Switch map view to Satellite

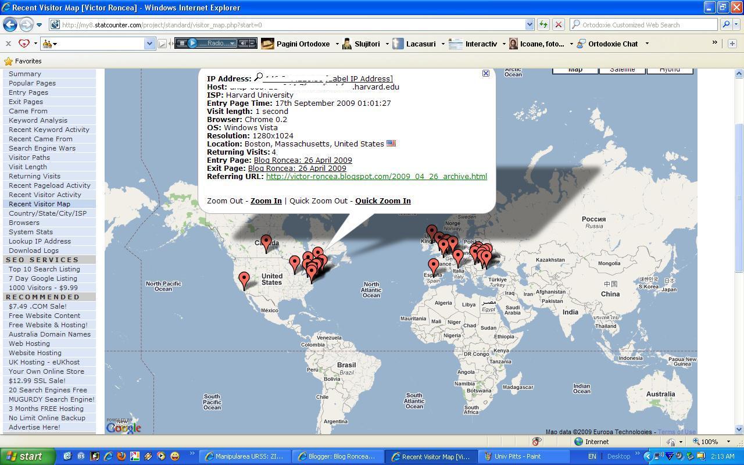tap(622, 70)
